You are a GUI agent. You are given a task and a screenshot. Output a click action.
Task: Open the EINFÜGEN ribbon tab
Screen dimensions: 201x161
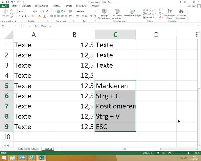(26, 6)
